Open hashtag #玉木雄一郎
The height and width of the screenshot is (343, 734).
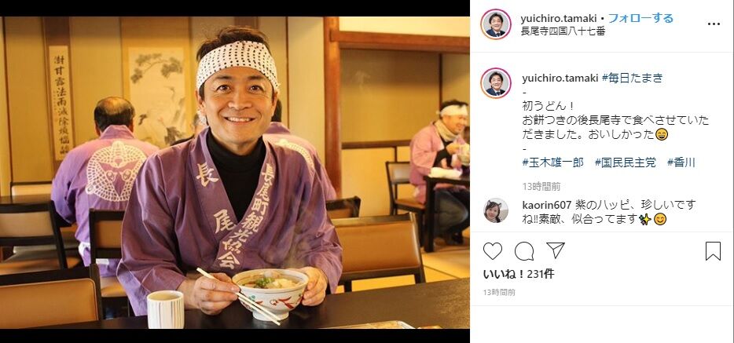(x=552, y=162)
